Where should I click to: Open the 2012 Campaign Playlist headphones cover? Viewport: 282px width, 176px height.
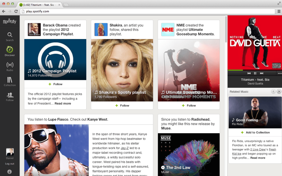coord(55,60)
